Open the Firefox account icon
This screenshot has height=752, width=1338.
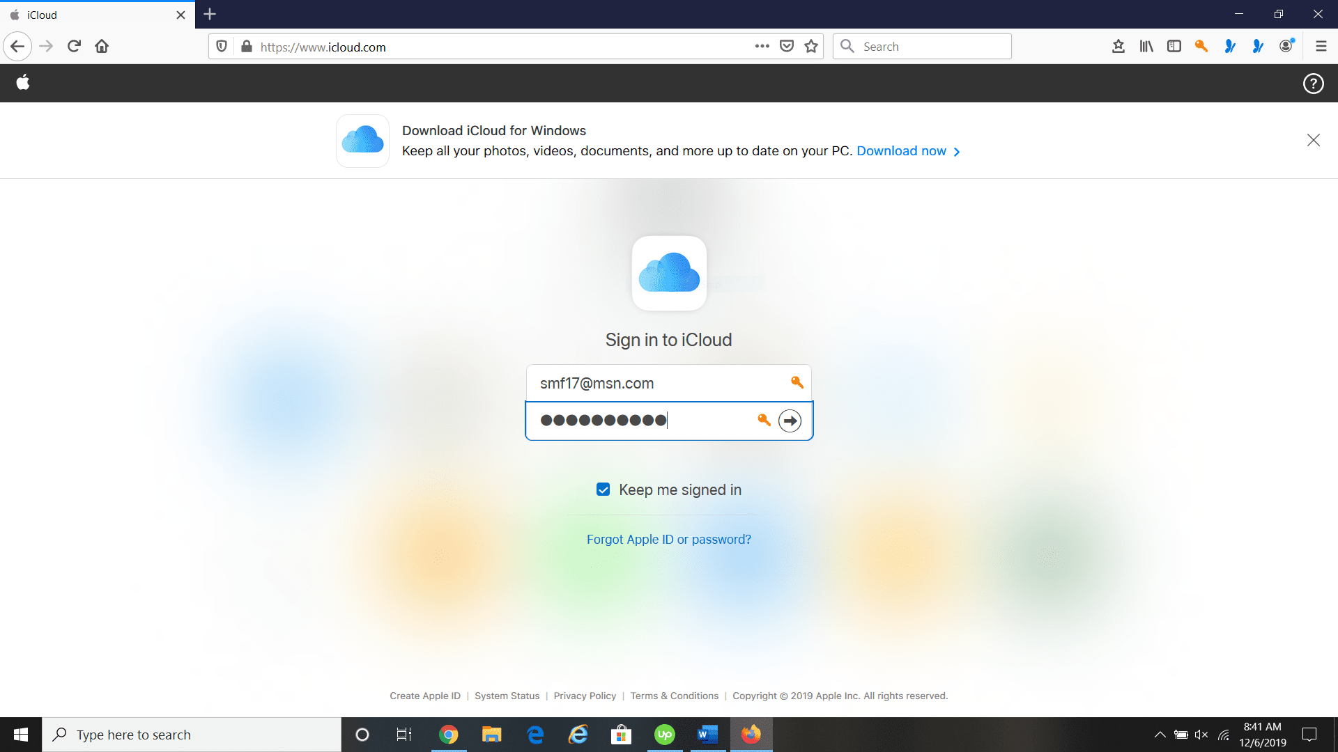(x=1286, y=46)
